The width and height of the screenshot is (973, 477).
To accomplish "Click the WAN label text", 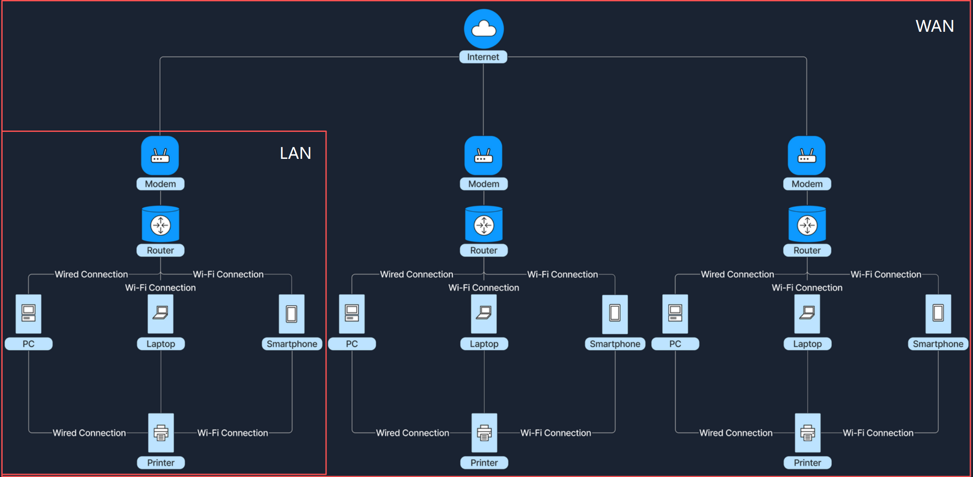I will 935,26.
